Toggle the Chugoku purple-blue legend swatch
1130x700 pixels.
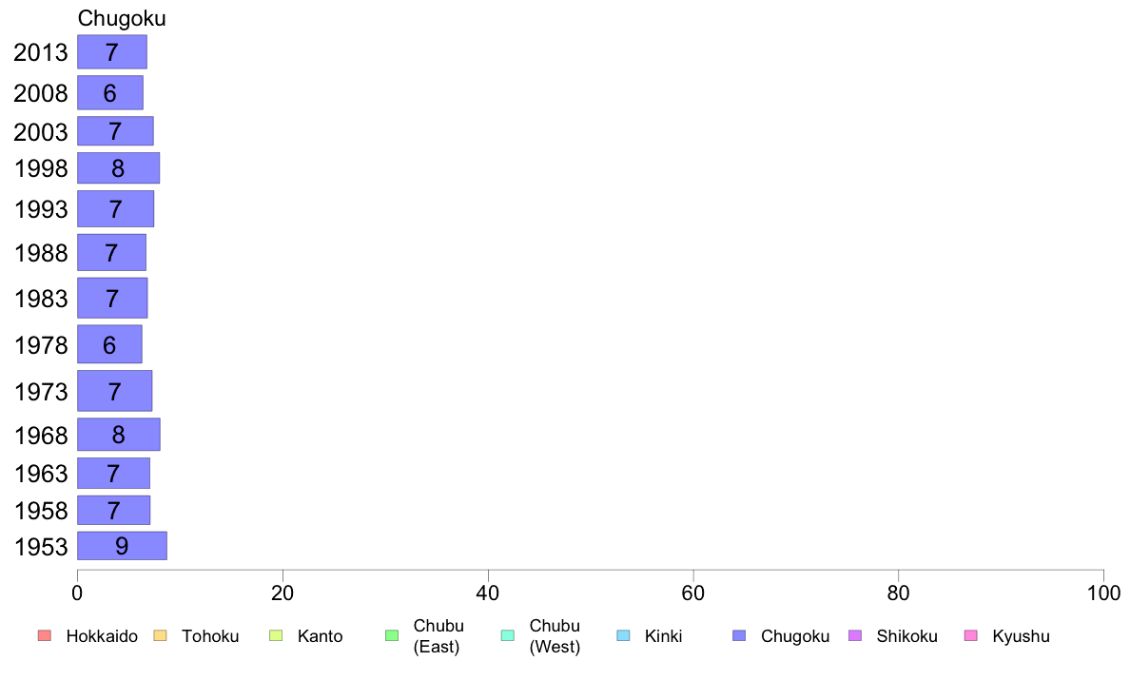tap(739, 635)
